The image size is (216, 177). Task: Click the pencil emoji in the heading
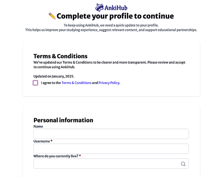[x=52, y=16]
